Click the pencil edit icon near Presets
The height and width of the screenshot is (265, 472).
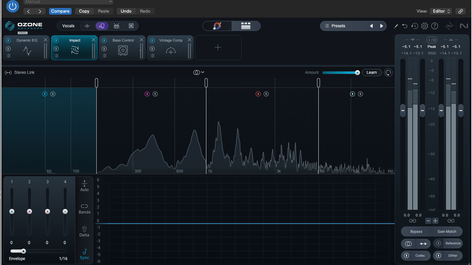(x=396, y=26)
